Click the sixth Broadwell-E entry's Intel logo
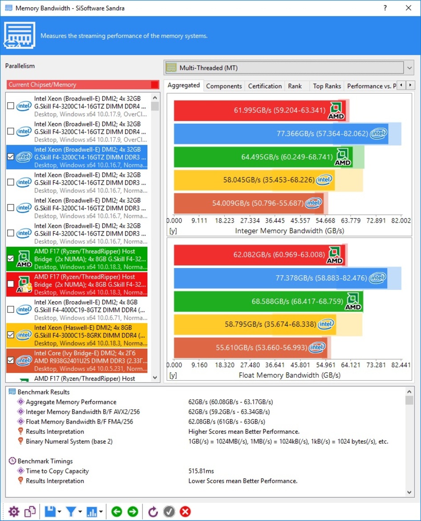Viewport: 421px width, 521px height. click(x=24, y=233)
